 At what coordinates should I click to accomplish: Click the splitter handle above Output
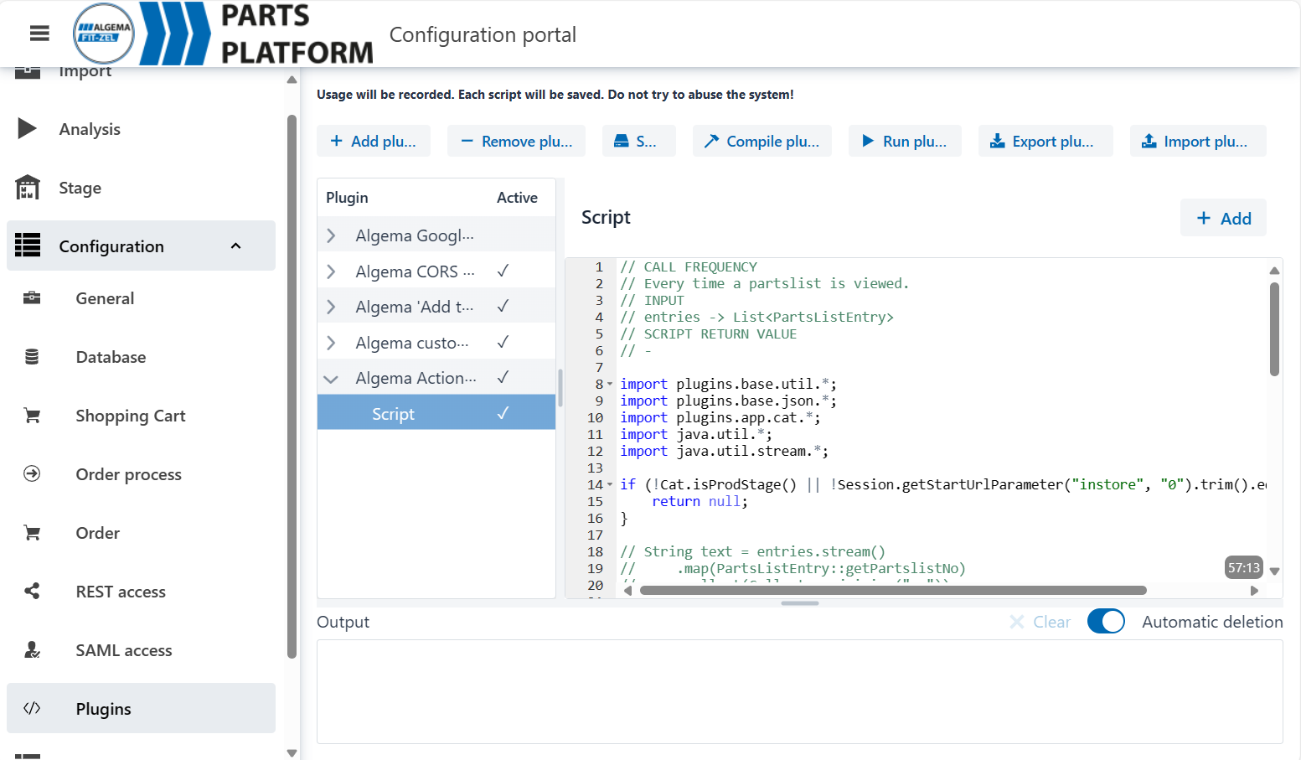pos(800,602)
